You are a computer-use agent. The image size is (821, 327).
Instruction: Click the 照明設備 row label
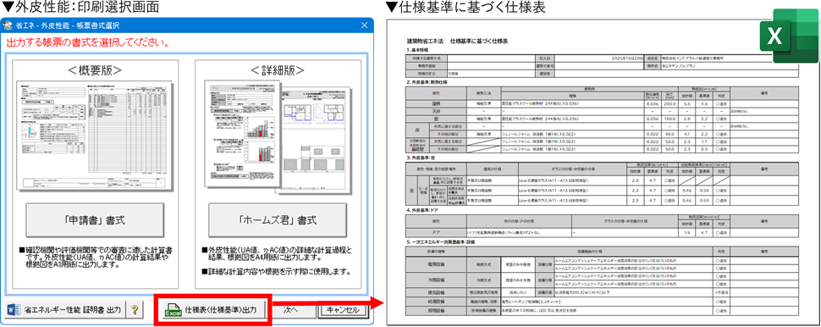pyautogui.click(x=436, y=311)
